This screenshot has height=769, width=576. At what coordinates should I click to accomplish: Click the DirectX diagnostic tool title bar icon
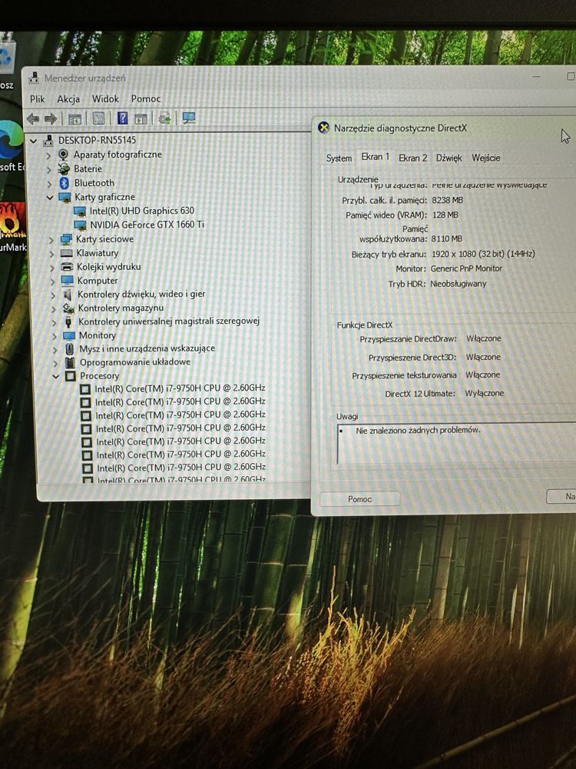coord(324,128)
